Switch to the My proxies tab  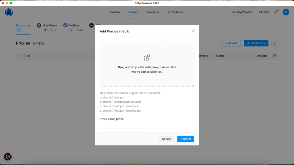(23, 25)
